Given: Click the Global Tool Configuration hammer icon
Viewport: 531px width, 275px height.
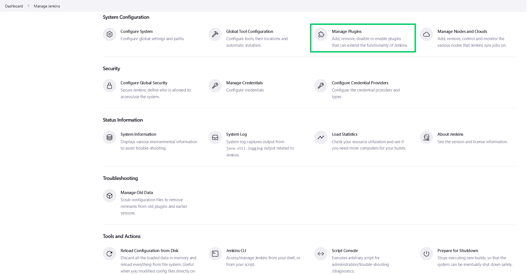Looking at the screenshot, I should point(215,34).
